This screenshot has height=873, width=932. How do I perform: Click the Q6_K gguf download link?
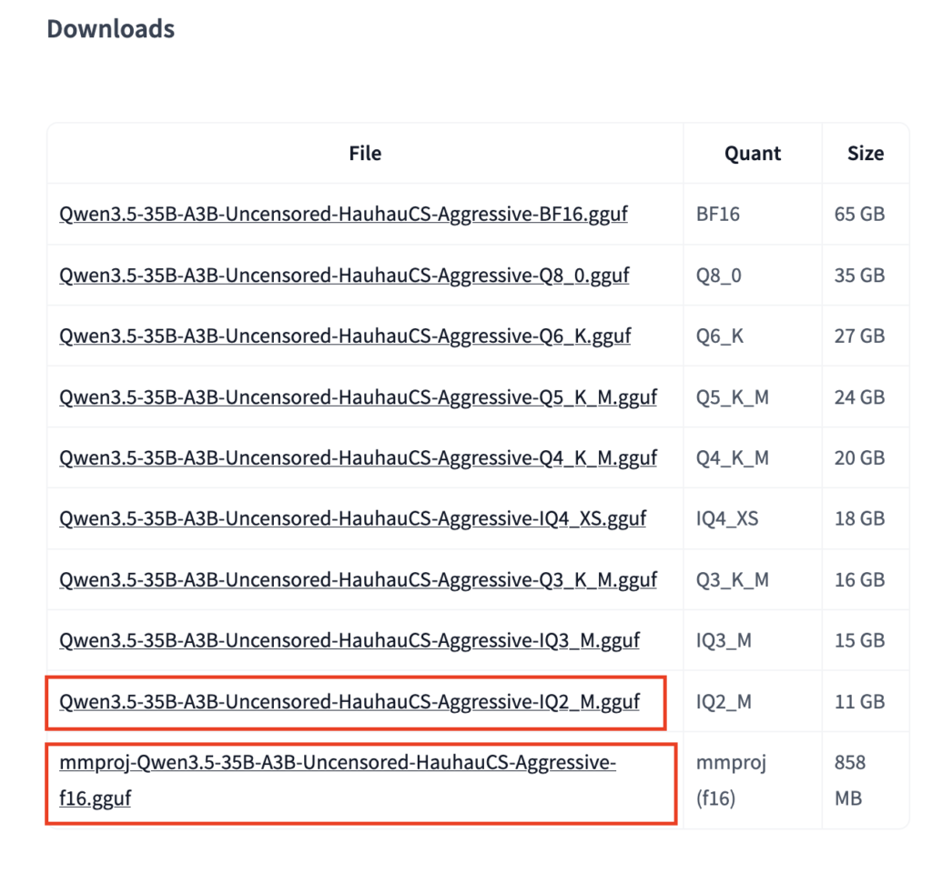pyautogui.click(x=345, y=336)
